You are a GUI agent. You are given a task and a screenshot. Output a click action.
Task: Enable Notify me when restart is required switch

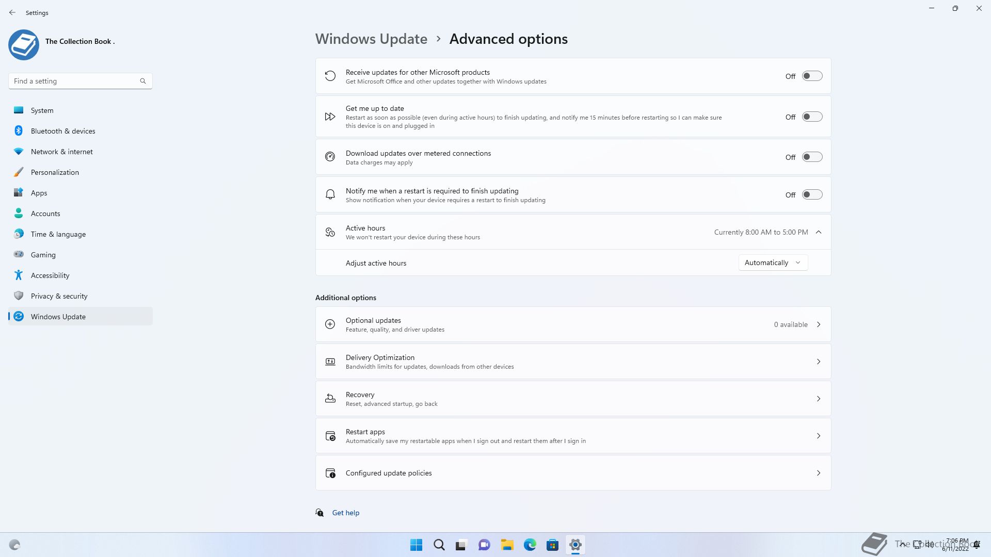[812, 194]
